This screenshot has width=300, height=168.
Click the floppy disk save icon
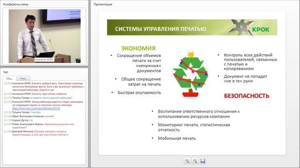coord(203,161)
